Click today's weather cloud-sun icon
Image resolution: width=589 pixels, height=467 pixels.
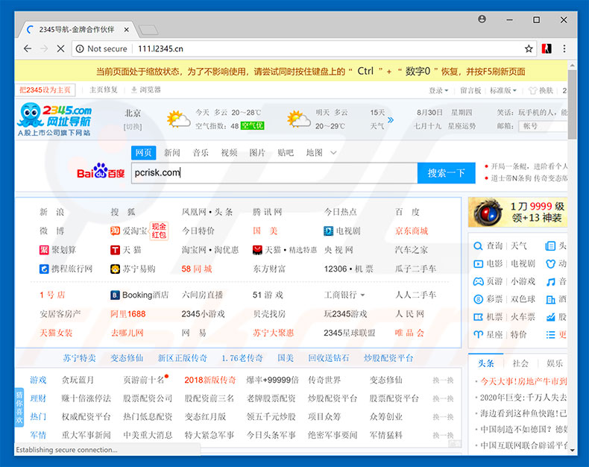point(178,119)
